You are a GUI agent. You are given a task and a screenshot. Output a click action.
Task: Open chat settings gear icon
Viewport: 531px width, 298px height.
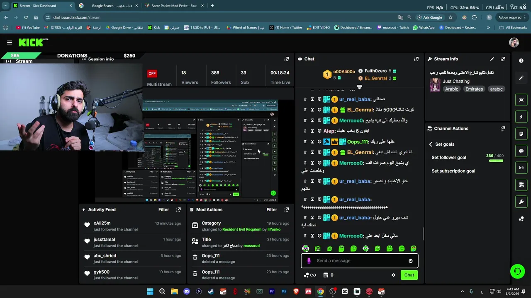click(x=393, y=275)
